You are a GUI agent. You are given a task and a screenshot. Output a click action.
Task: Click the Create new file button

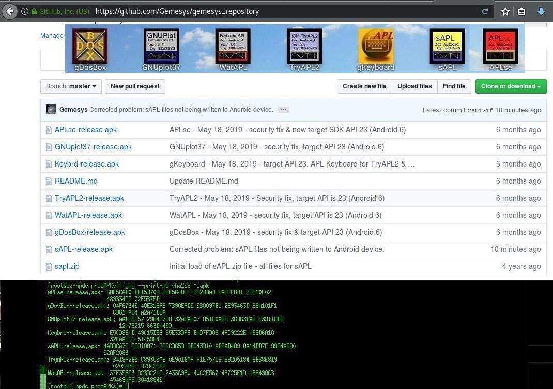(364, 86)
